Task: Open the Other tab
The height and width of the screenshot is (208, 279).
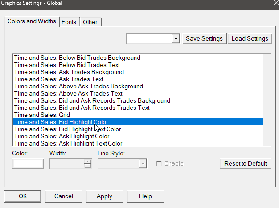Action: click(90, 22)
